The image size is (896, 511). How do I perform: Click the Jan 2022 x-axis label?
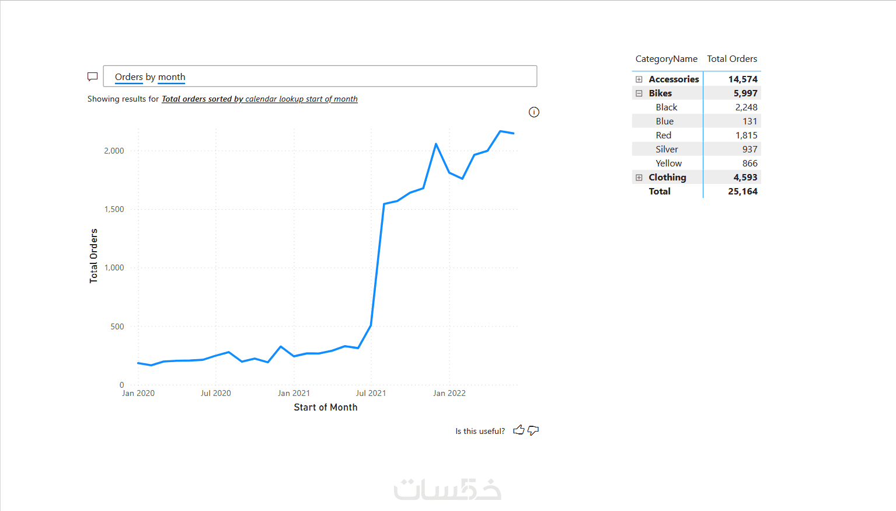pos(449,393)
